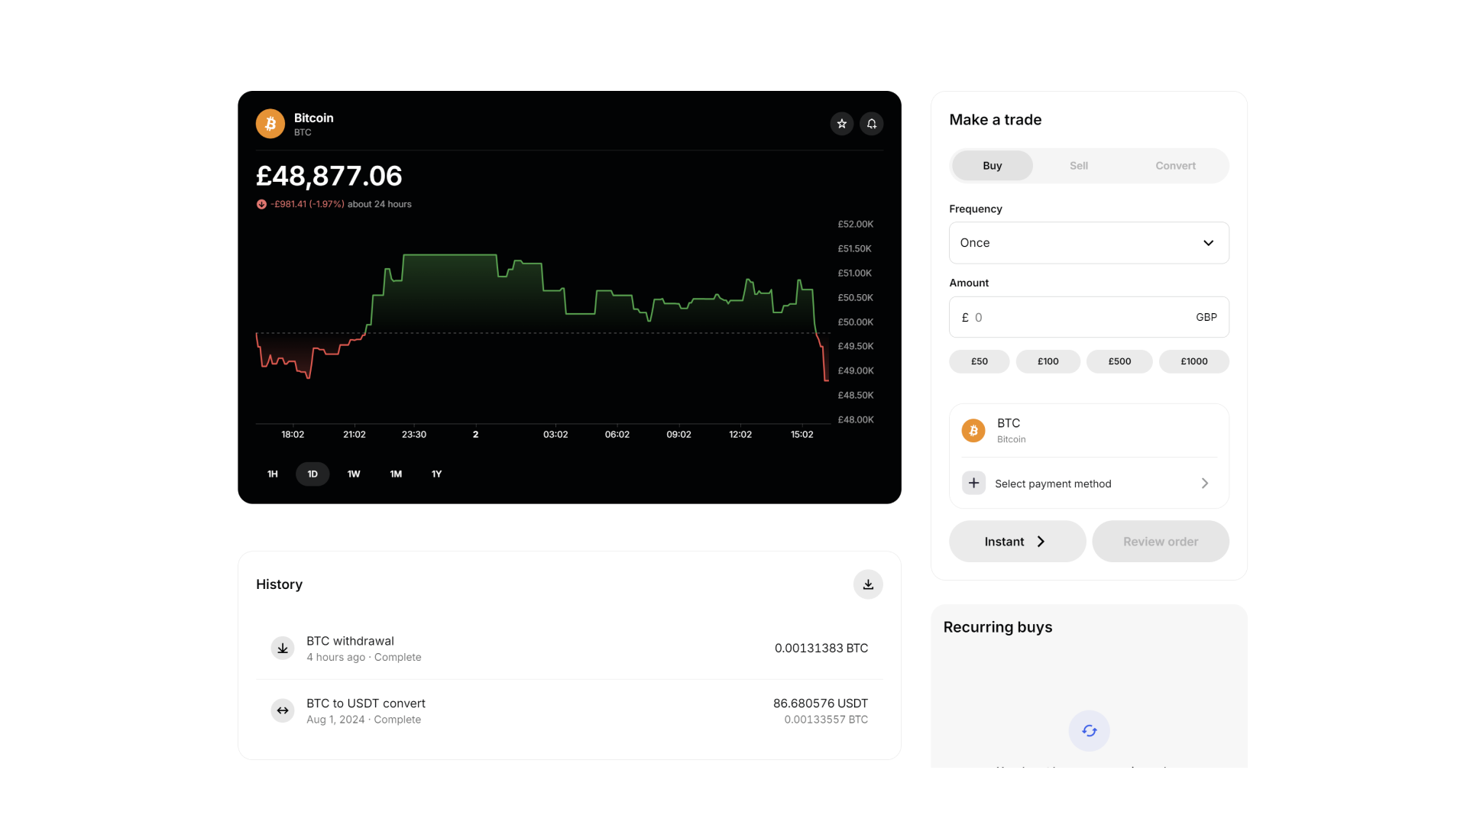
Task: Select the £500 quick amount
Action: pos(1119,361)
